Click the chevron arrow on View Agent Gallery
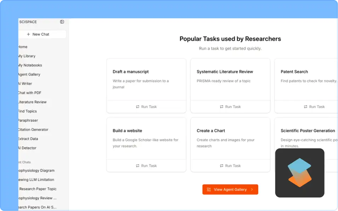This screenshot has width=338, height=211. coord(252,189)
